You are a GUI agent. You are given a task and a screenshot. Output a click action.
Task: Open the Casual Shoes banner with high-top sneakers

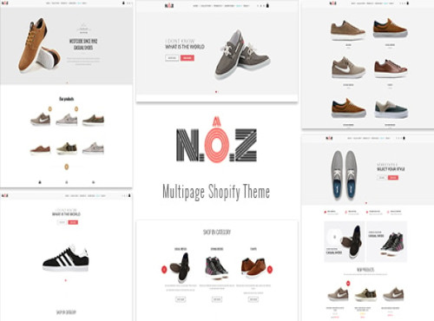[x=386, y=242]
